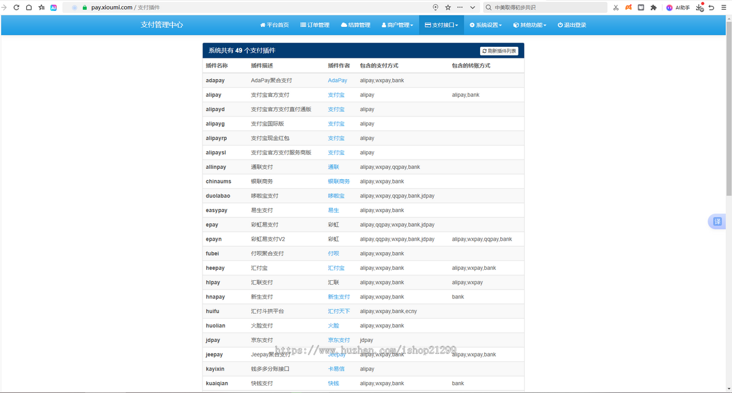This screenshot has height=393, width=732.
Task: Bookmark this page with the star icon
Action: pos(448,7)
